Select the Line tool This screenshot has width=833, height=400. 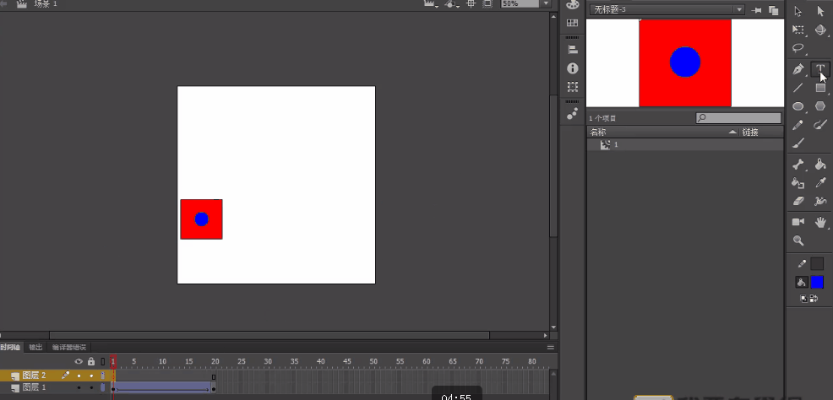[x=798, y=88]
